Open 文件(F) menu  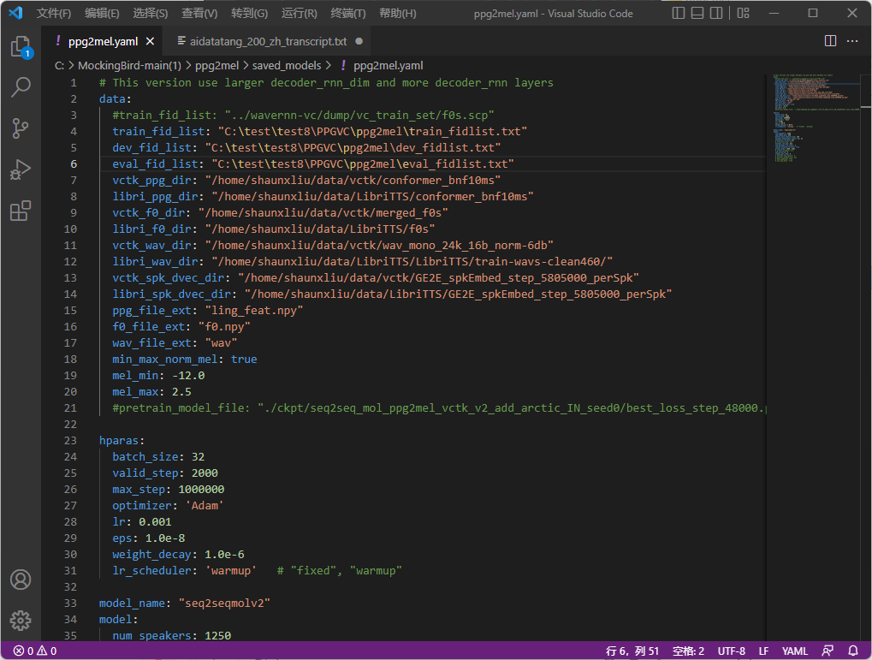click(x=54, y=14)
